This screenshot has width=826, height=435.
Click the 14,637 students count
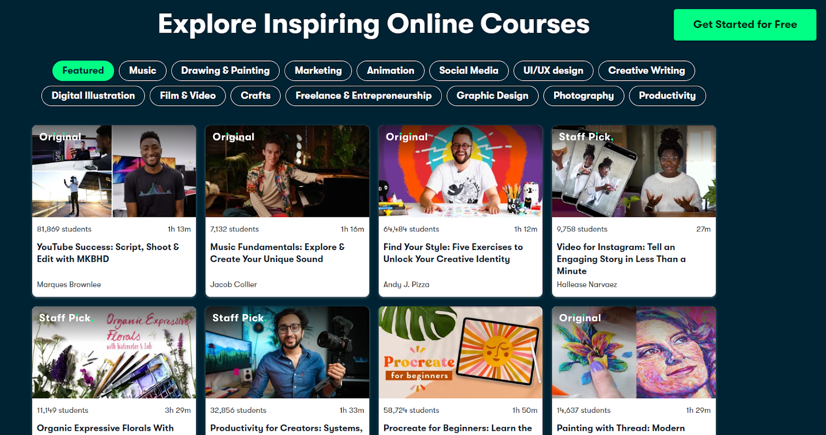point(583,411)
